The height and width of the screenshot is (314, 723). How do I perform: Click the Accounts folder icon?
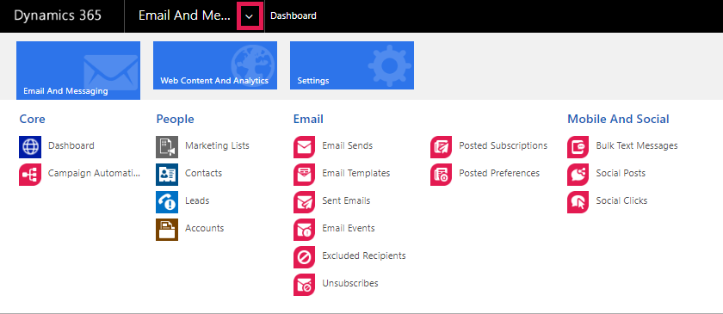(167, 230)
